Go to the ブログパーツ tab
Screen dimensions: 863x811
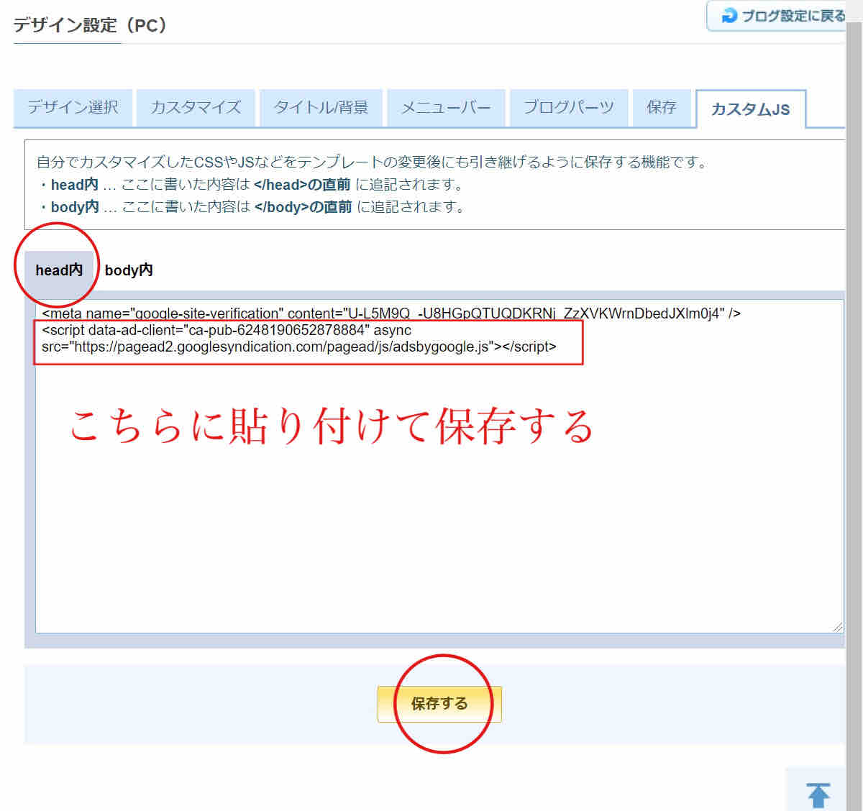(x=569, y=108)
